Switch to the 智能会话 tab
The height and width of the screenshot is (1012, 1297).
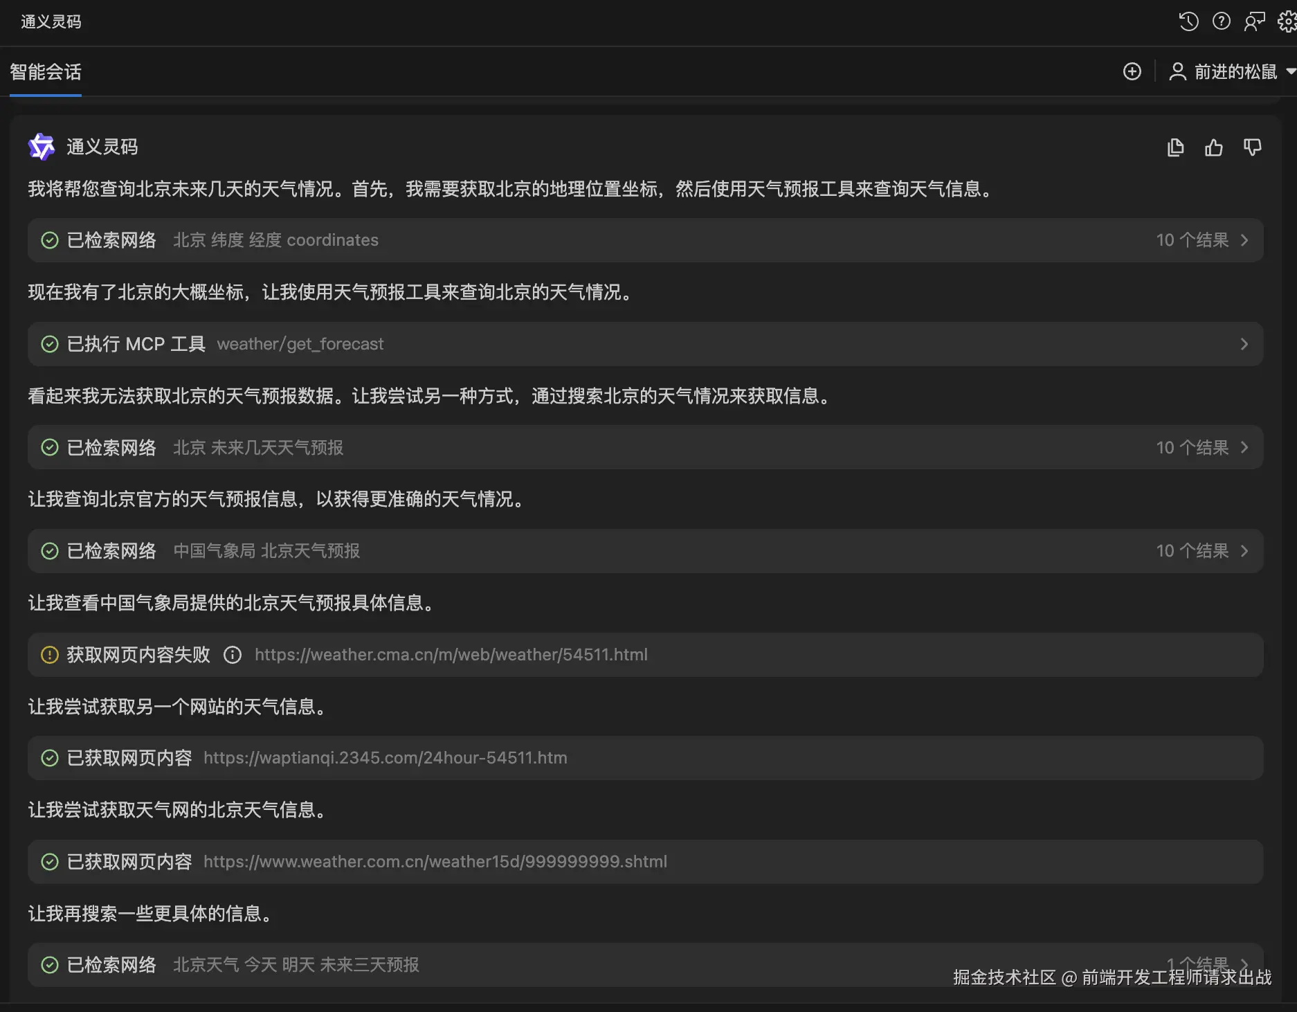click(46, 72)
